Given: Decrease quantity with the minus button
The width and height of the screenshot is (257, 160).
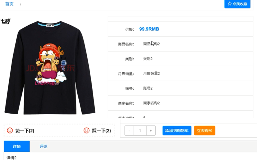Looking at the screenshot, I should point(129,131).
